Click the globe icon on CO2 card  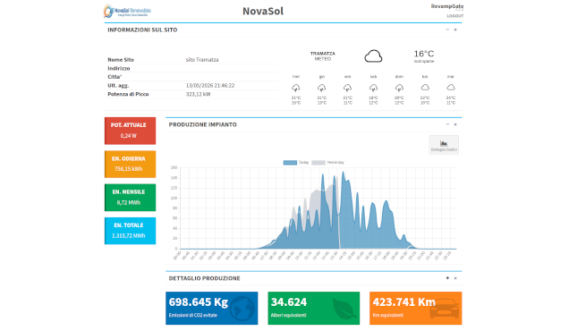(x=242, y=309)
